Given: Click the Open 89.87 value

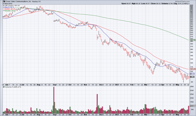Looking at the screenshot, I should click(x=126, y=4).
